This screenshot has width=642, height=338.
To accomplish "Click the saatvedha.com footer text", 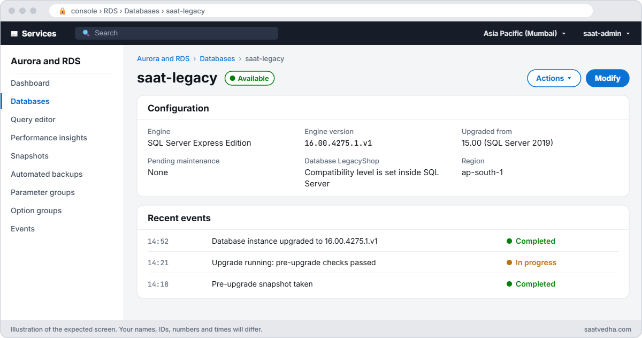I will (608, 329).
